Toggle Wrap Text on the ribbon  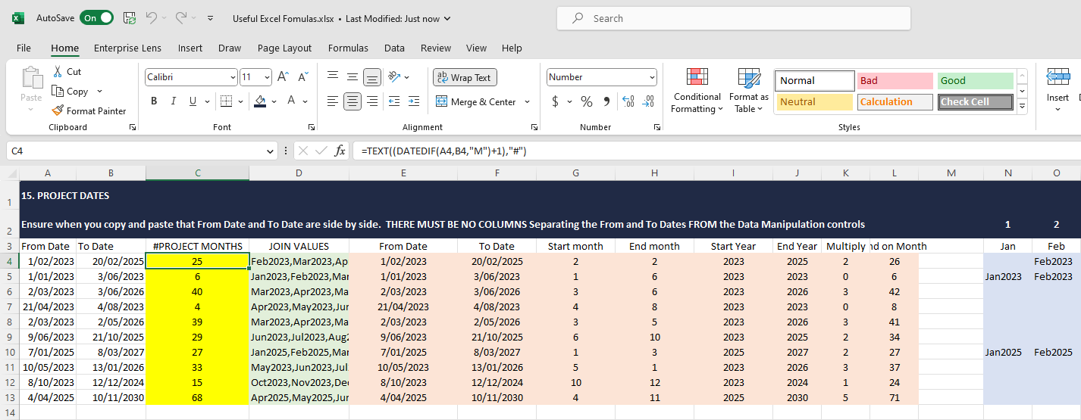(x=464, y=77)
